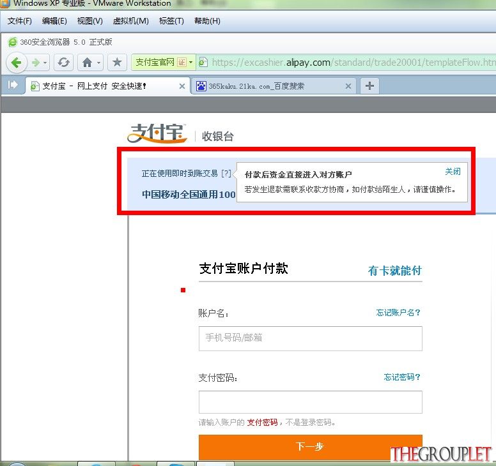Switch to 支付宝 - 网上支付 tab

coord(107,86)
